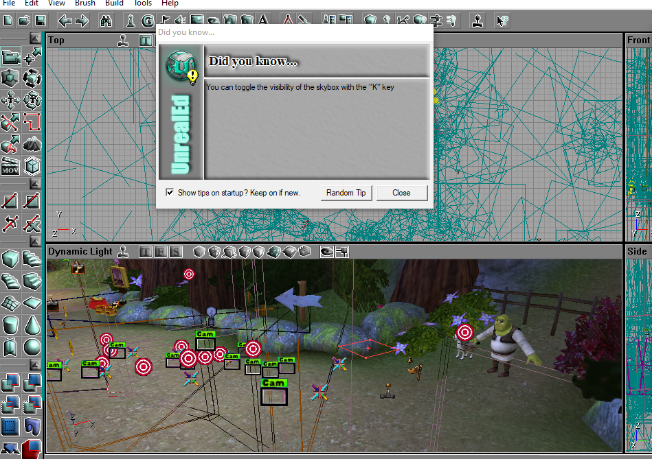Click the context Help cursor icon
The height and width of the screenshot is (459, 652).
point(502,21)
